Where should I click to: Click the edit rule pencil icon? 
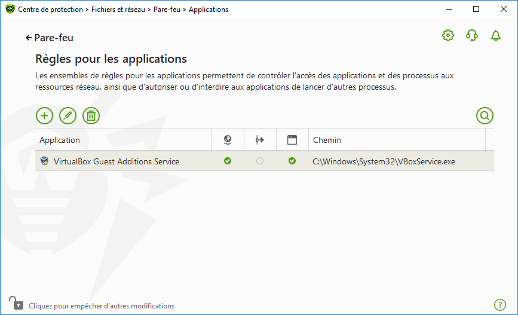[x=68, y=115]
